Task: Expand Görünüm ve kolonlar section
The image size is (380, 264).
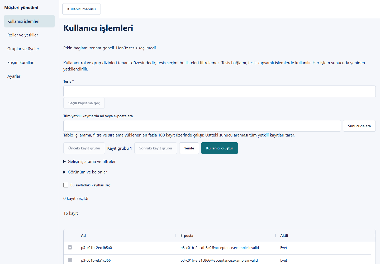Action: click(85, 172)
